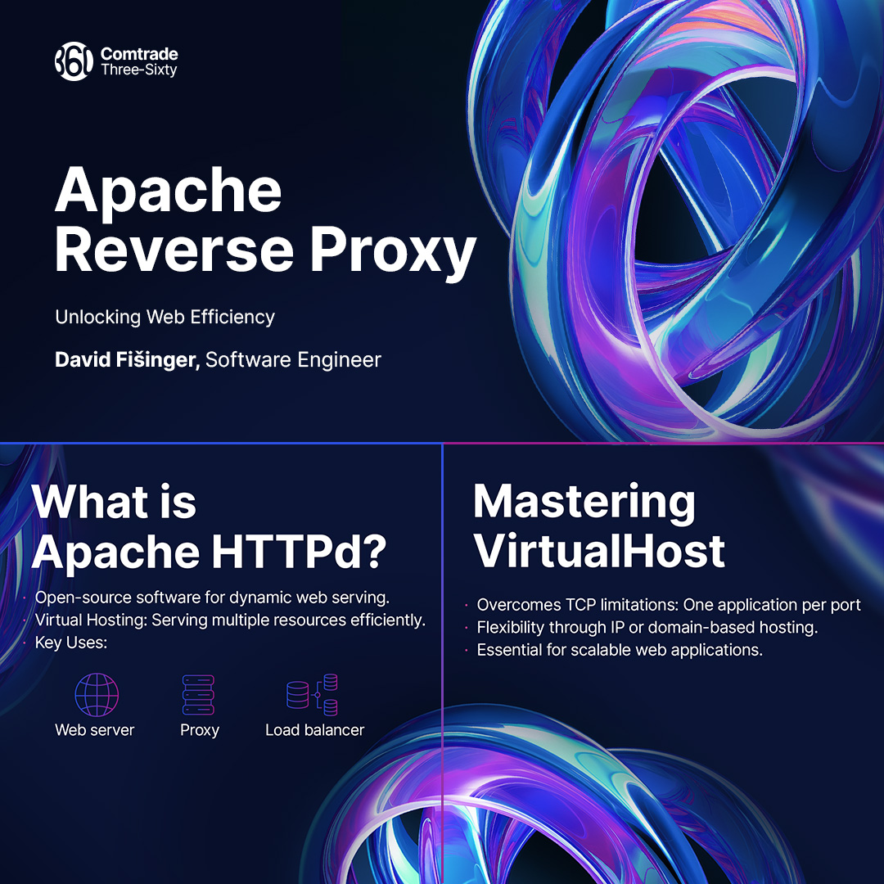The width and height of the screenshot is (884, 884).
Task: Click the 'Proxy' label under the server icon
Action: point(200,731)
